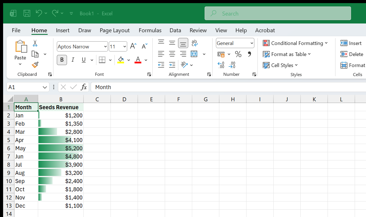Viewport: 366px width, 217px height.
Task: Select column B header
Action: coord(61,99)
